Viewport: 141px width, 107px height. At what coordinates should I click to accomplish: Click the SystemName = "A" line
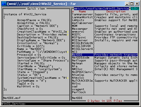point(32,81)
